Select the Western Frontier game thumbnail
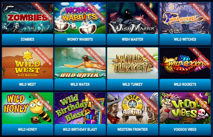Screen dimensions: 213x137 point(133,108)
